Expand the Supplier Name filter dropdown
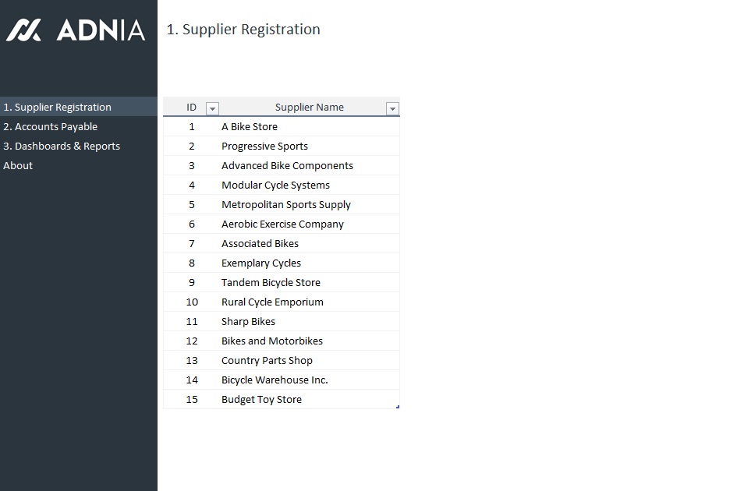The image size is (737, 491). pyautogui.click(x=392, y=108)
